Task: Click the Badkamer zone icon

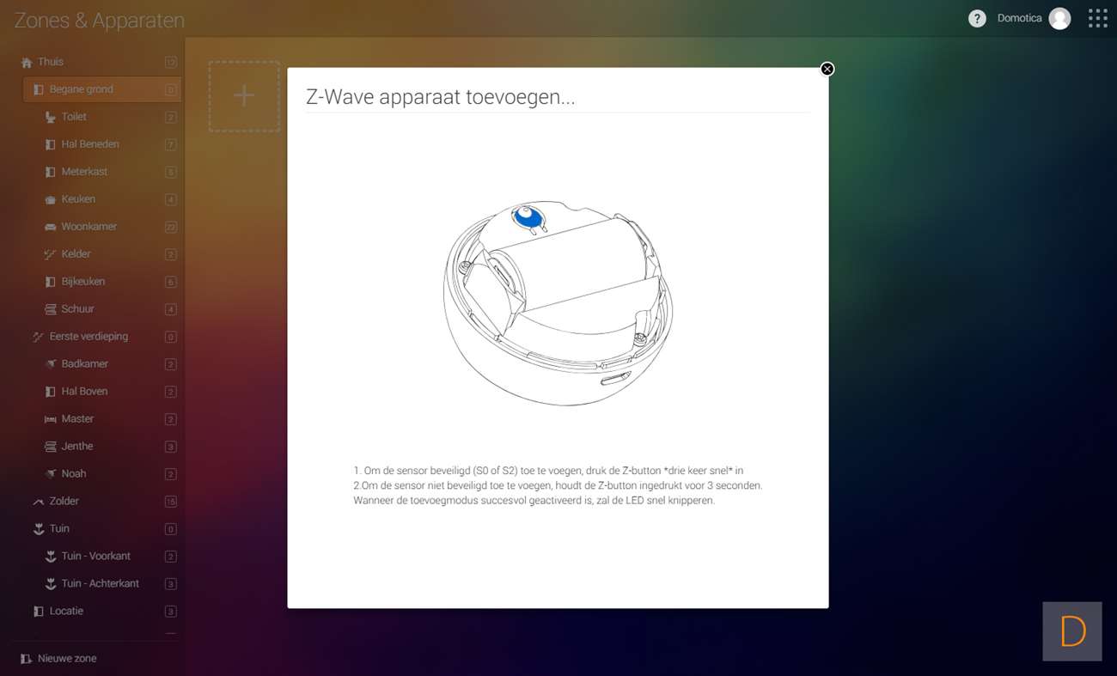Action: tap(50, 364)
